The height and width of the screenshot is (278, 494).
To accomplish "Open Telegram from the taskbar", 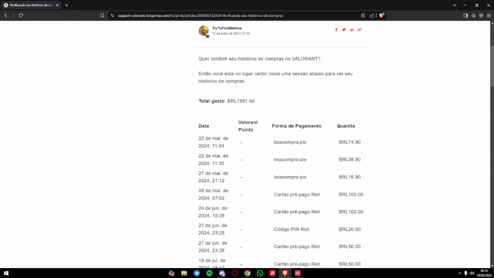I will tap(196, 273).
